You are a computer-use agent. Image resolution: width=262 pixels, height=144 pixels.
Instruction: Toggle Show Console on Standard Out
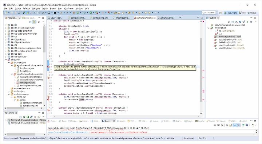pos(234,125)
